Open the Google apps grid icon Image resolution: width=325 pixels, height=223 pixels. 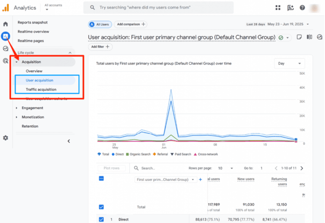[x=278, y=8]
